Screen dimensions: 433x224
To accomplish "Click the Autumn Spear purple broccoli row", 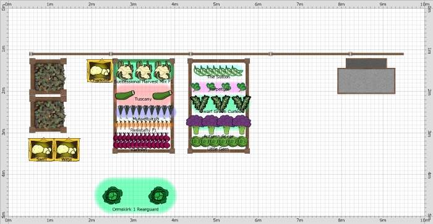I will point(218,126).
